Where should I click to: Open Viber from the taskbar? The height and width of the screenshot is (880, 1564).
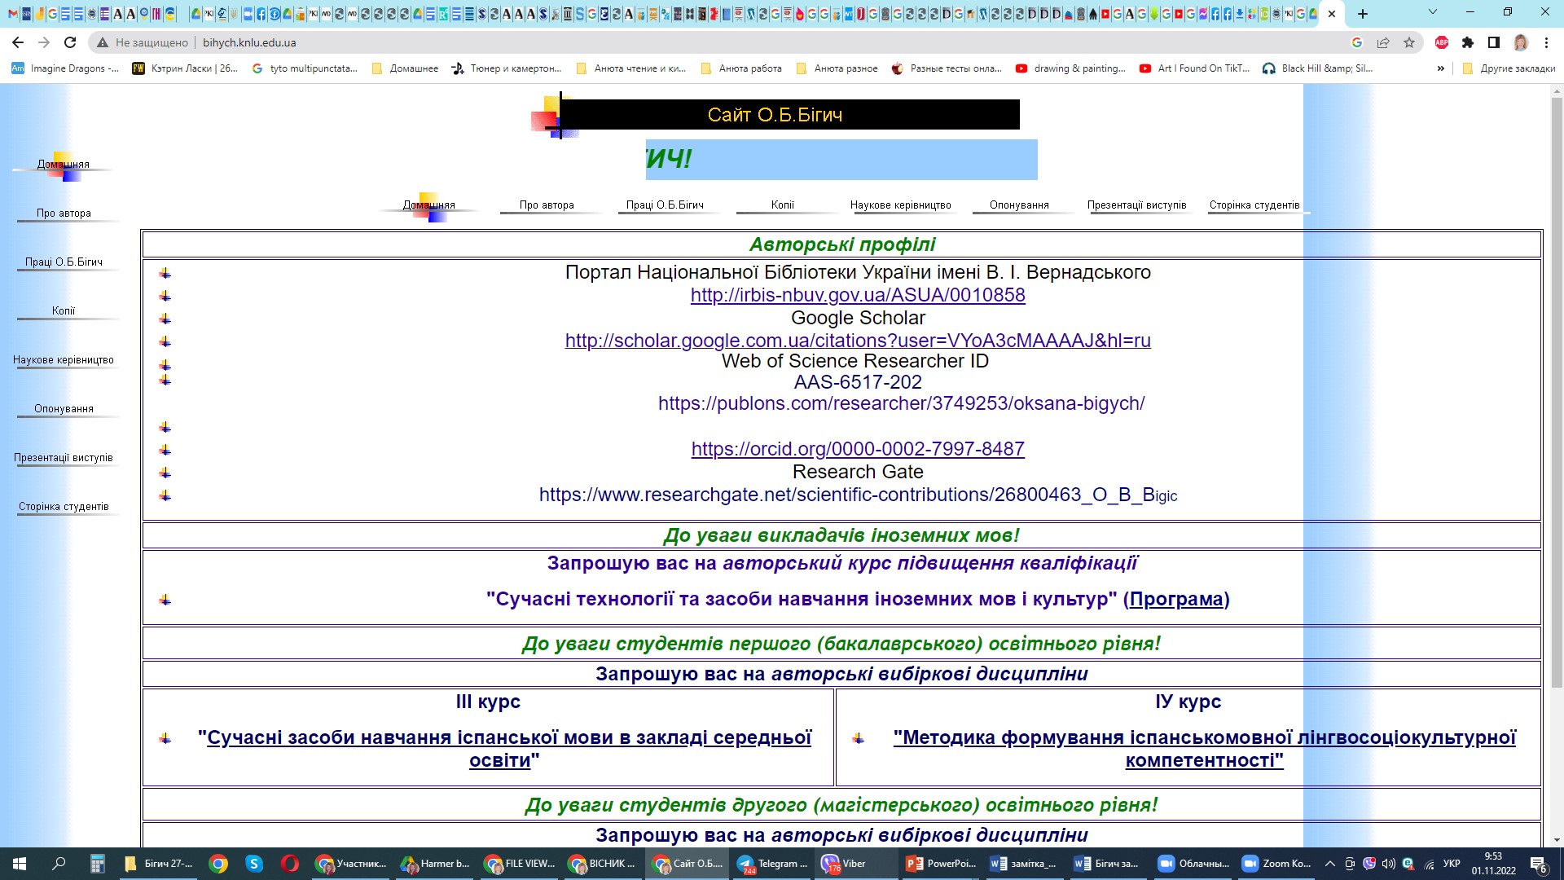click(x=846, y=864)
